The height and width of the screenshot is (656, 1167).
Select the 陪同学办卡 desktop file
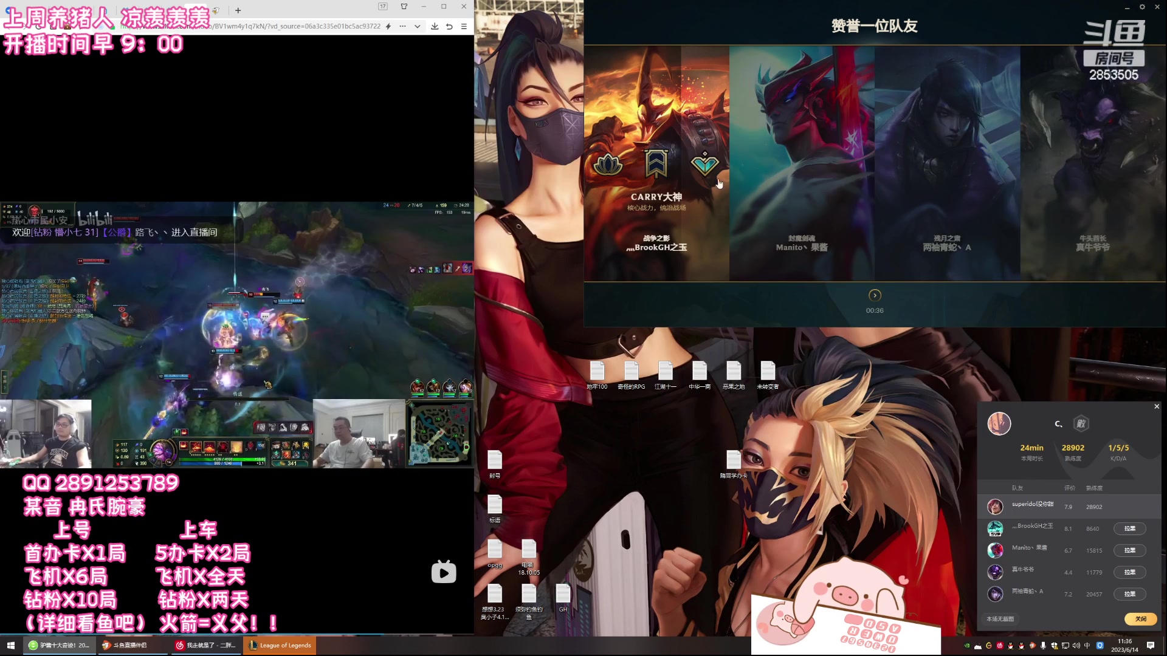click(x=734, y=465)
